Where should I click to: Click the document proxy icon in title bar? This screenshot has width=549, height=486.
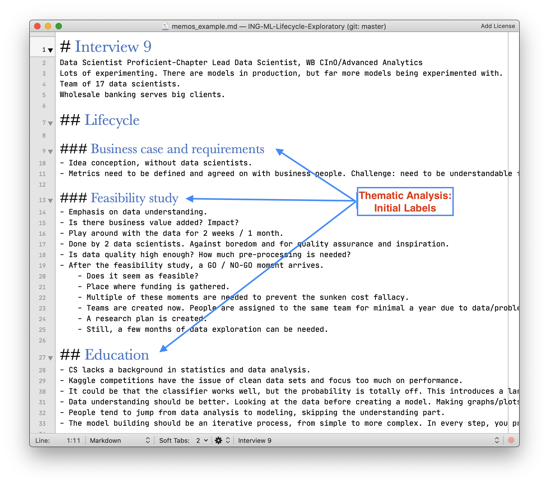[x=165, y=26]
